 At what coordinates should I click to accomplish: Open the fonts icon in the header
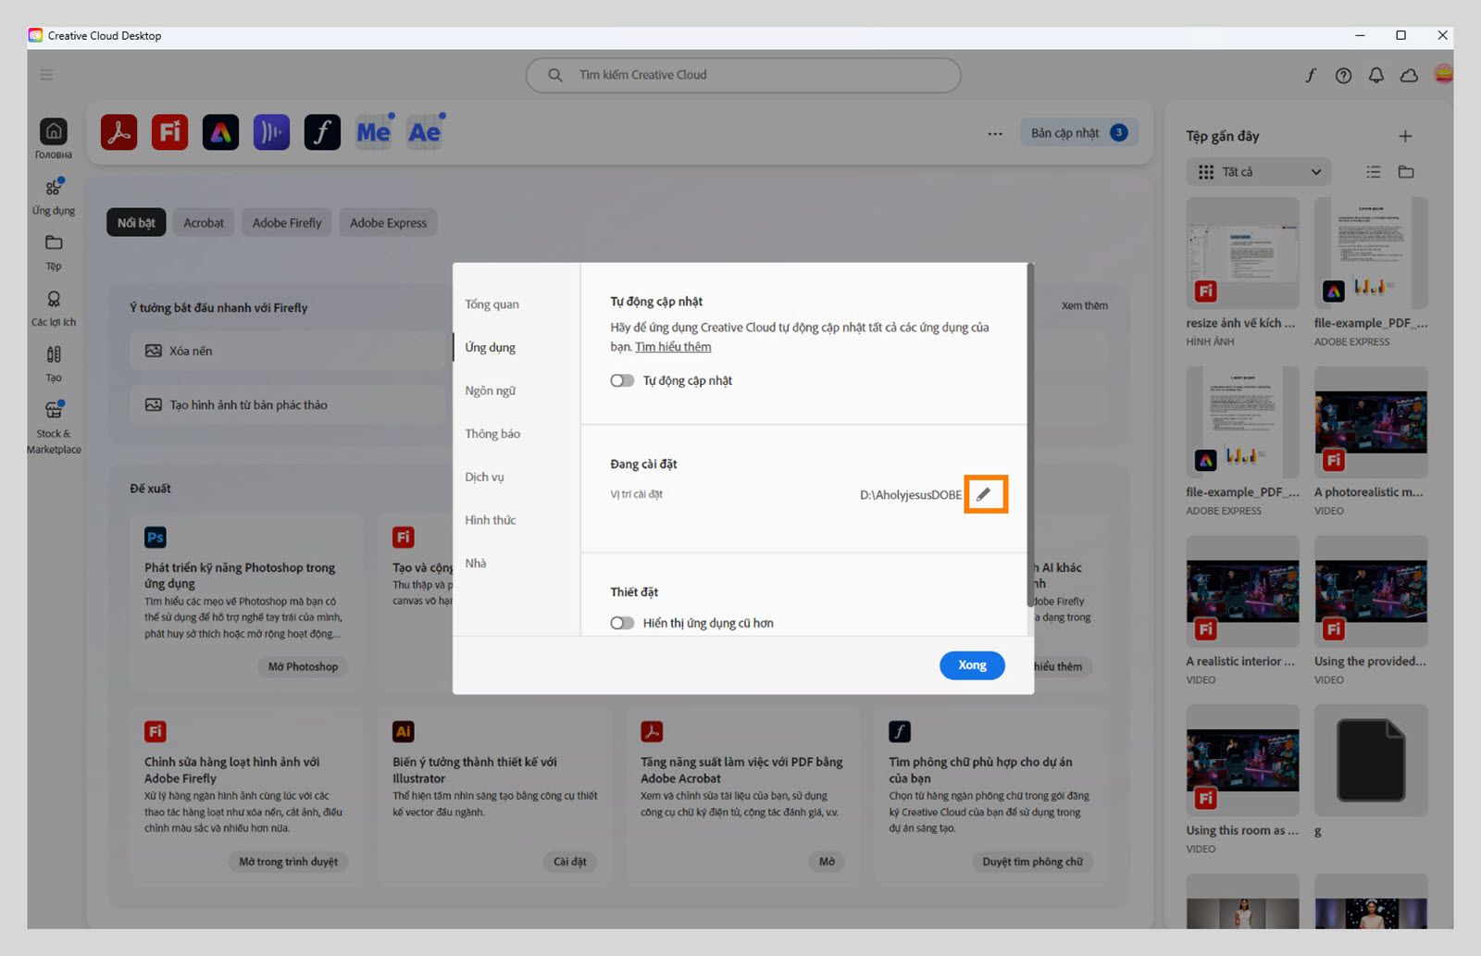click(1311, 75)
